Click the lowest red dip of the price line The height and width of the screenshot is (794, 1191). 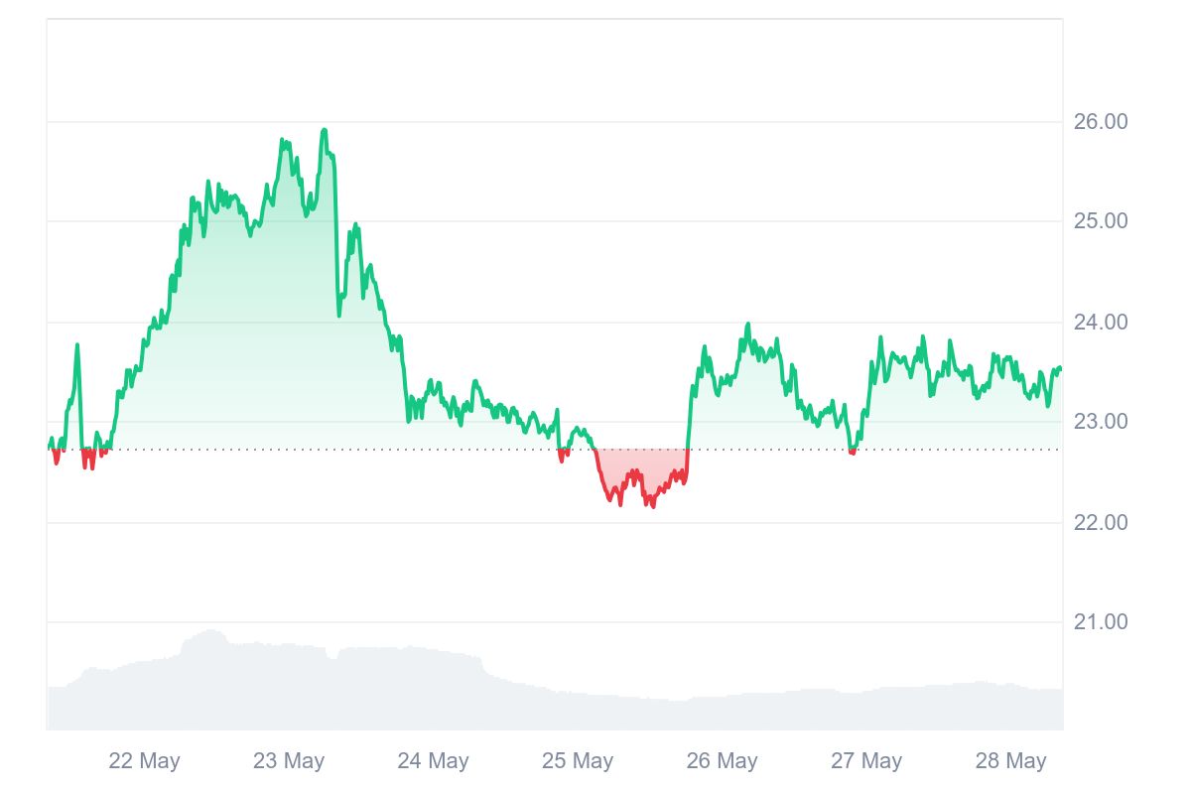click(651, 505)
